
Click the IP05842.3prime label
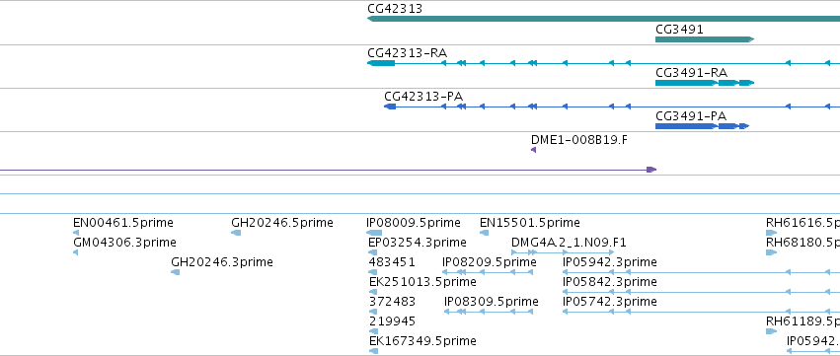point(610,282)
